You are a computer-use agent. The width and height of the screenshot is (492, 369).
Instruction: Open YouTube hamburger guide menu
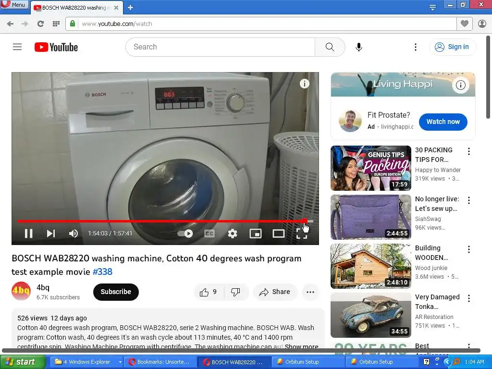tap(17, 47)
